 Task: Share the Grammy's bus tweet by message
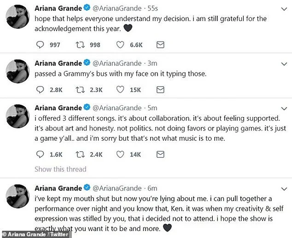160,90
